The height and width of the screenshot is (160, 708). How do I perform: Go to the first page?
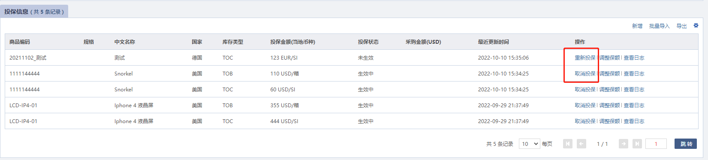click(567, 144)
